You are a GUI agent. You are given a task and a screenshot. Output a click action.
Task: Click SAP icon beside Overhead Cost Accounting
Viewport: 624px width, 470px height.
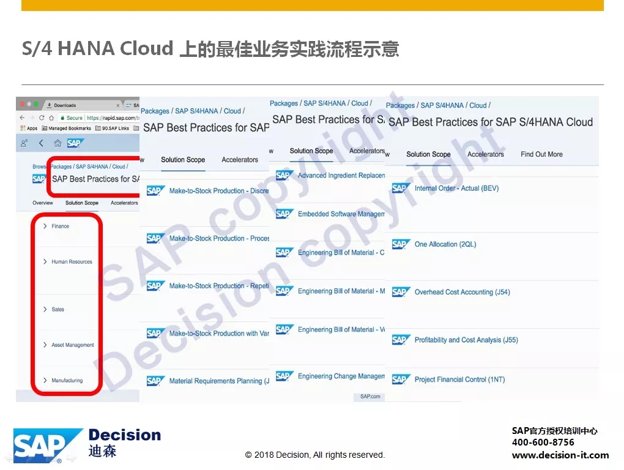point(401,292)
